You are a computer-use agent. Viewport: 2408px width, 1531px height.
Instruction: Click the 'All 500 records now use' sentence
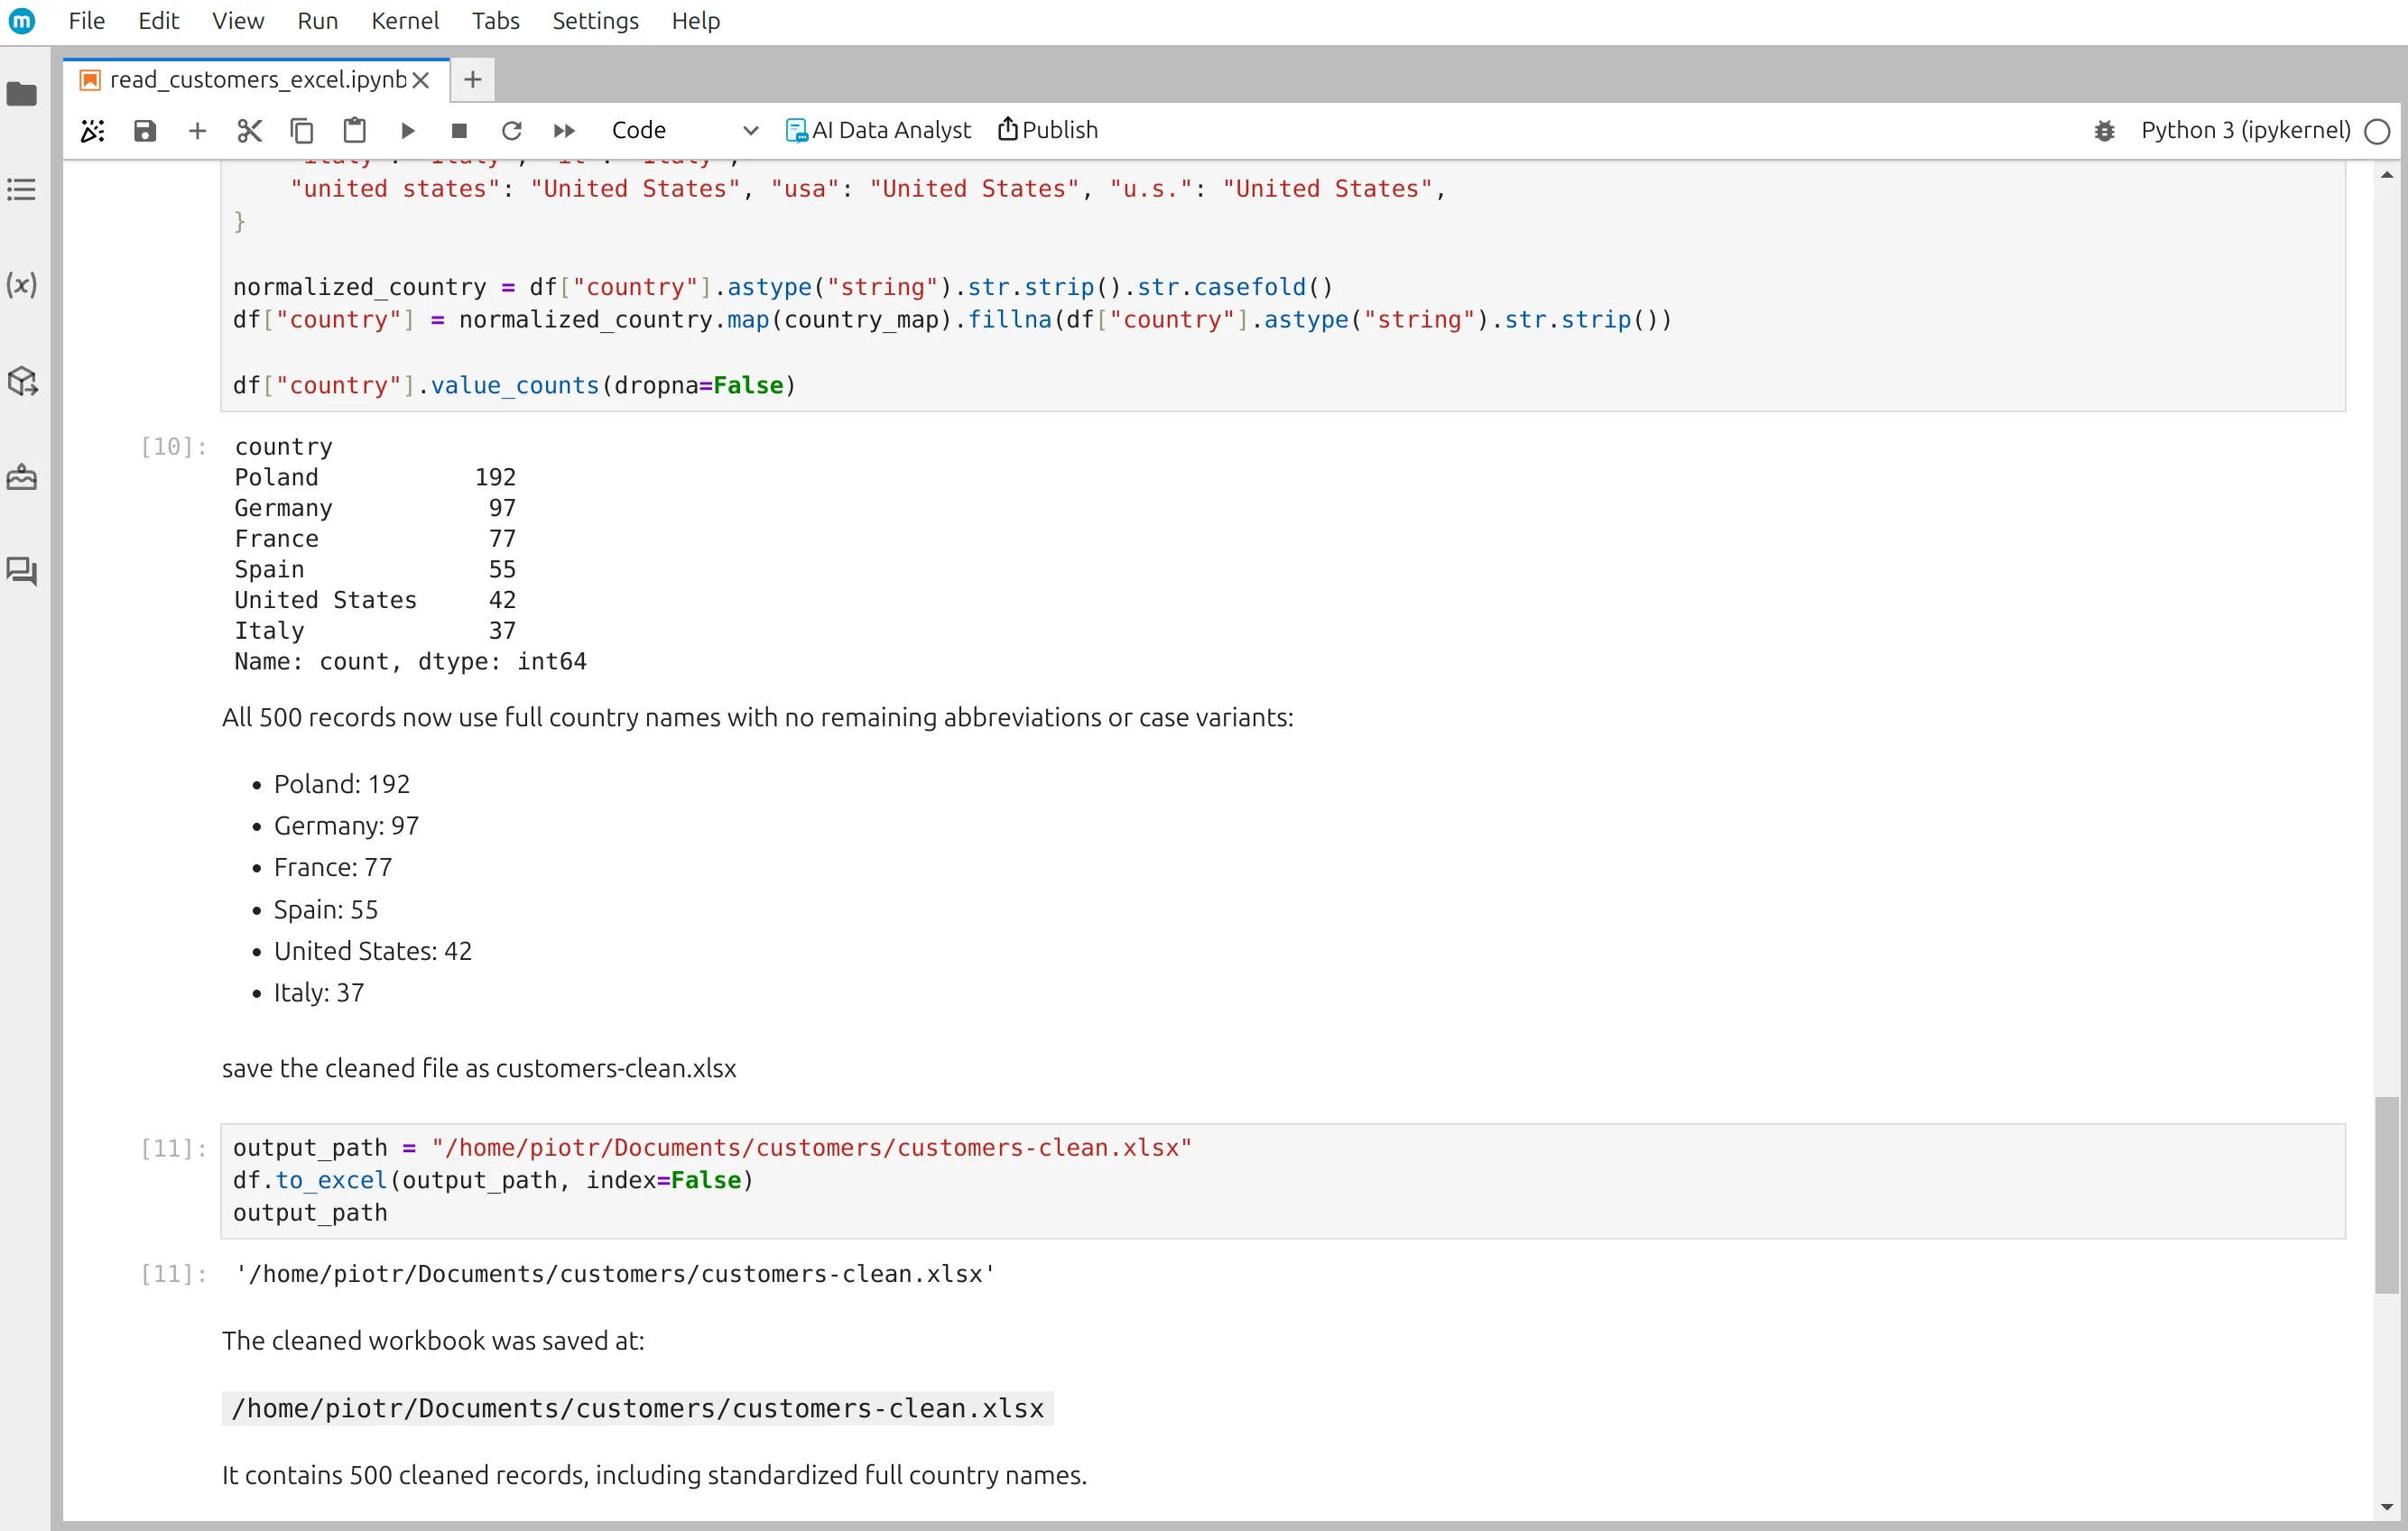(757, 717)
